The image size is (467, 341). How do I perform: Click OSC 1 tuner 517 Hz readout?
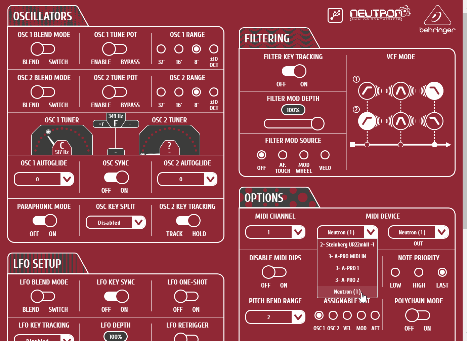[x=62, y=152]
